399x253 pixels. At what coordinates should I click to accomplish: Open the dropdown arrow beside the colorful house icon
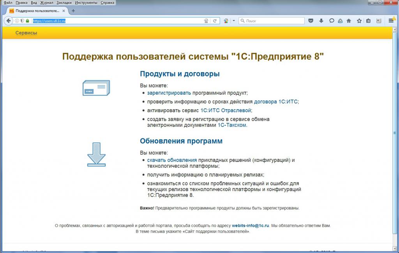click(x=234, y=21)
